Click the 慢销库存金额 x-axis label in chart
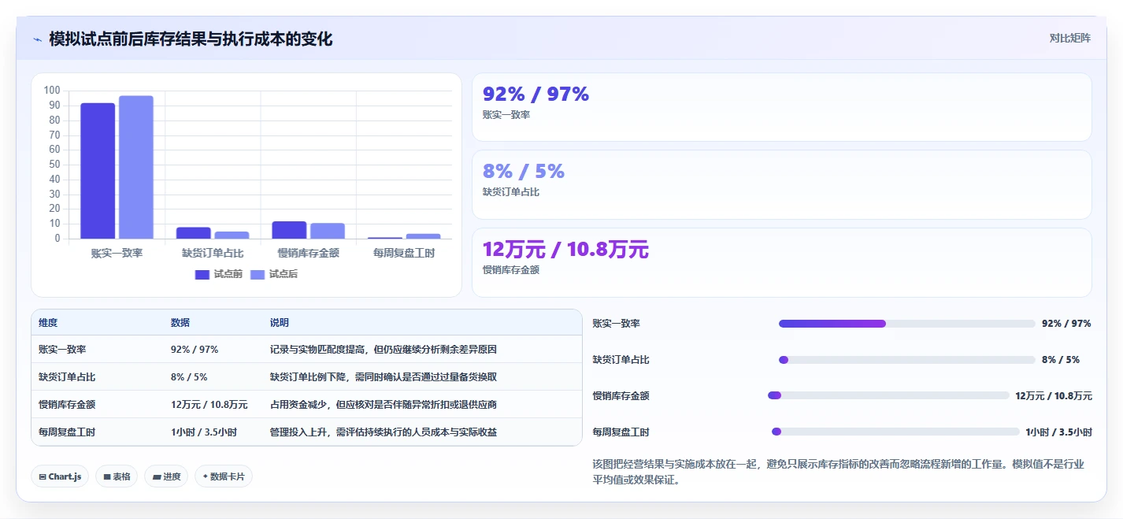This screenshot has width=1123, height=519. click(308, 254)
